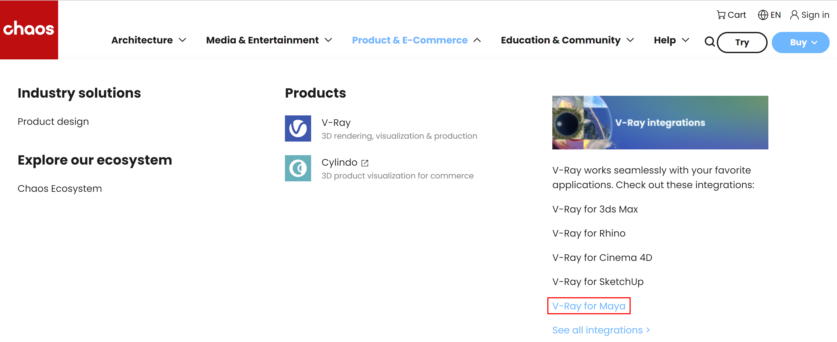
Task: Click V-Ray integrations banner image
Action: click(x=660, y=123)
